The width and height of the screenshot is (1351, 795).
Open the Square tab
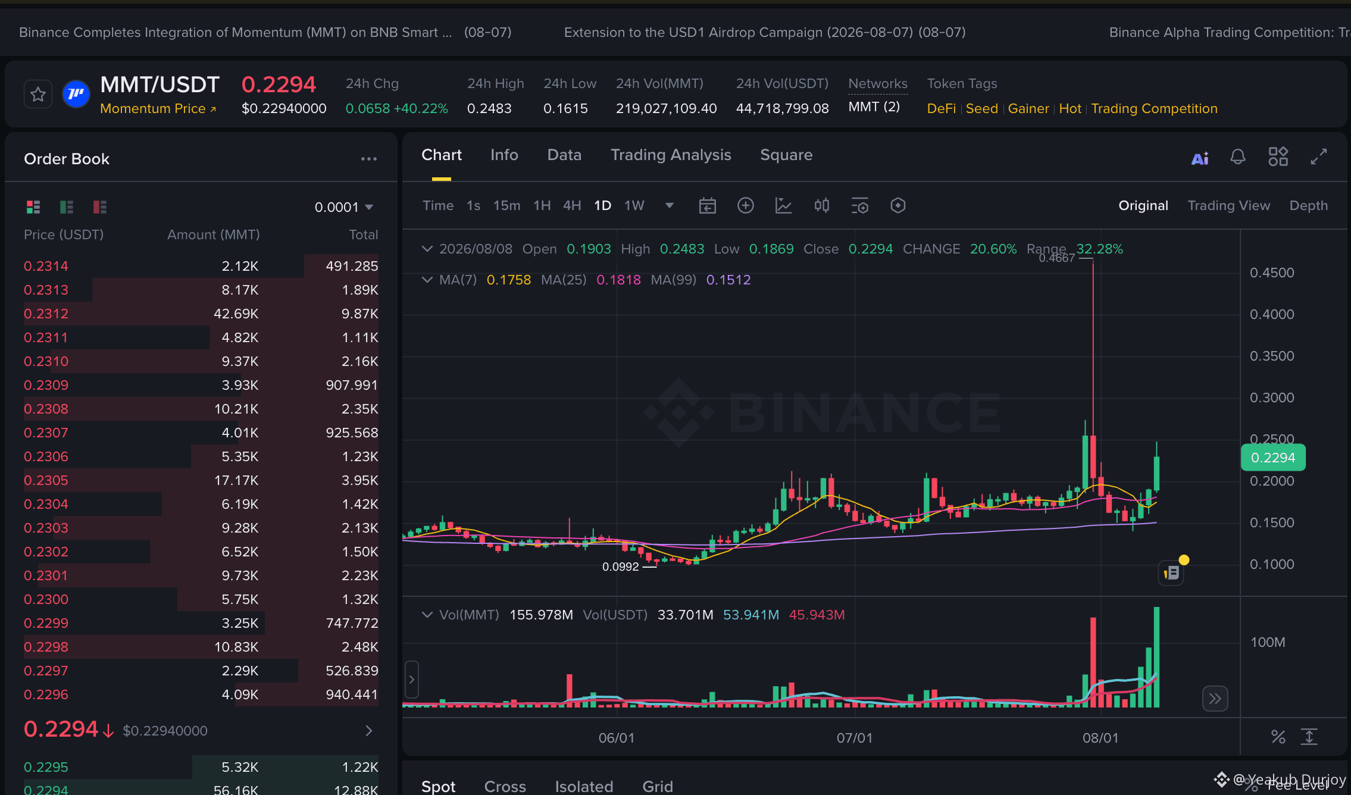(x=786, y=155)
